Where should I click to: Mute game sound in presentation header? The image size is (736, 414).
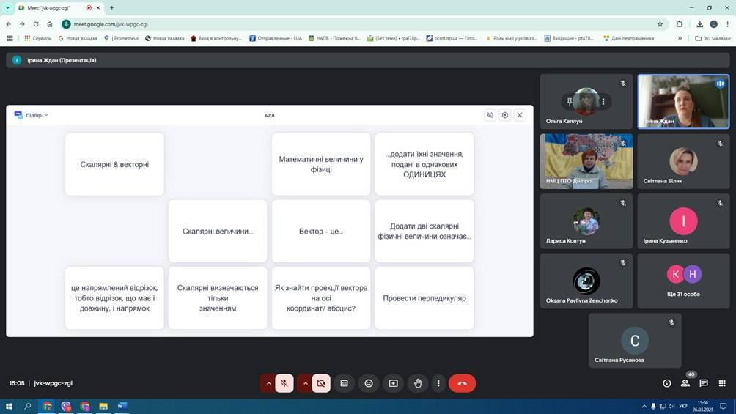[490, 115]
